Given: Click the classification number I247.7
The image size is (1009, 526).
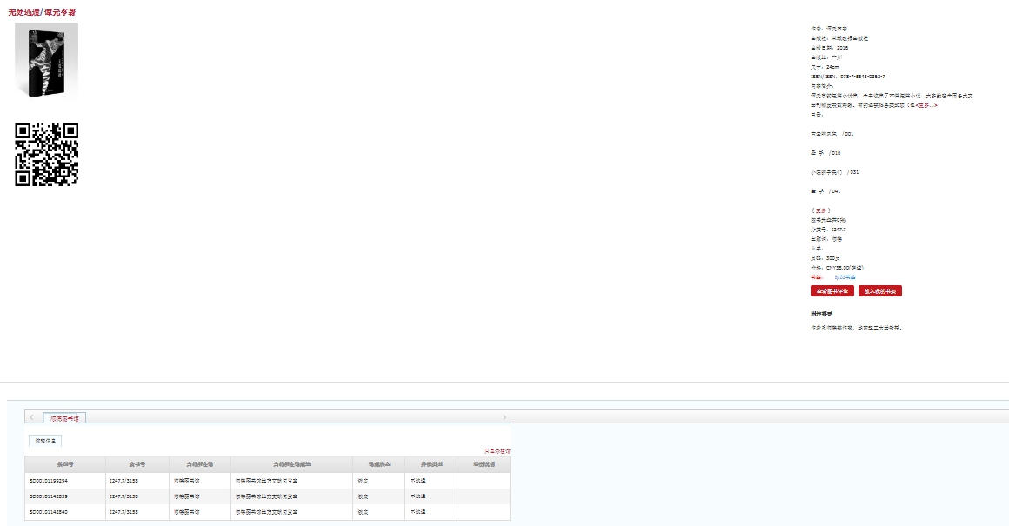Looking at the screenshot, I should 838,230.
